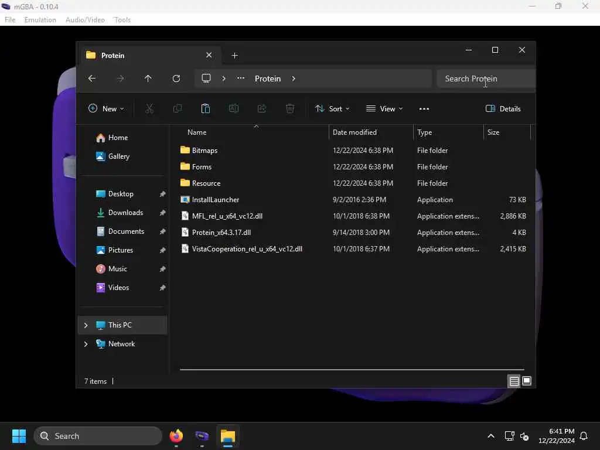This screenshot has height=450, width=600.
Task: Toggle the Details pane button
Action: pyautogui.click(x=503, y=108)
